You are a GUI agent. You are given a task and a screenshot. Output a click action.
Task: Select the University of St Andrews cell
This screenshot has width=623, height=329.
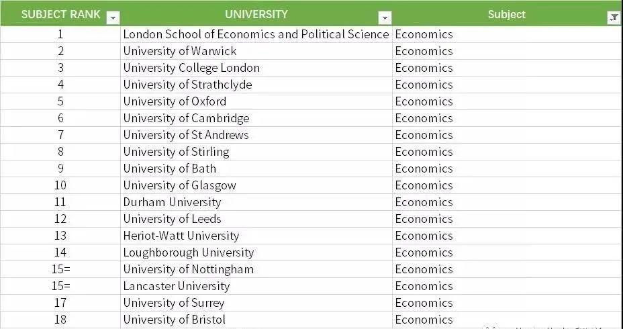pos(256,135)
